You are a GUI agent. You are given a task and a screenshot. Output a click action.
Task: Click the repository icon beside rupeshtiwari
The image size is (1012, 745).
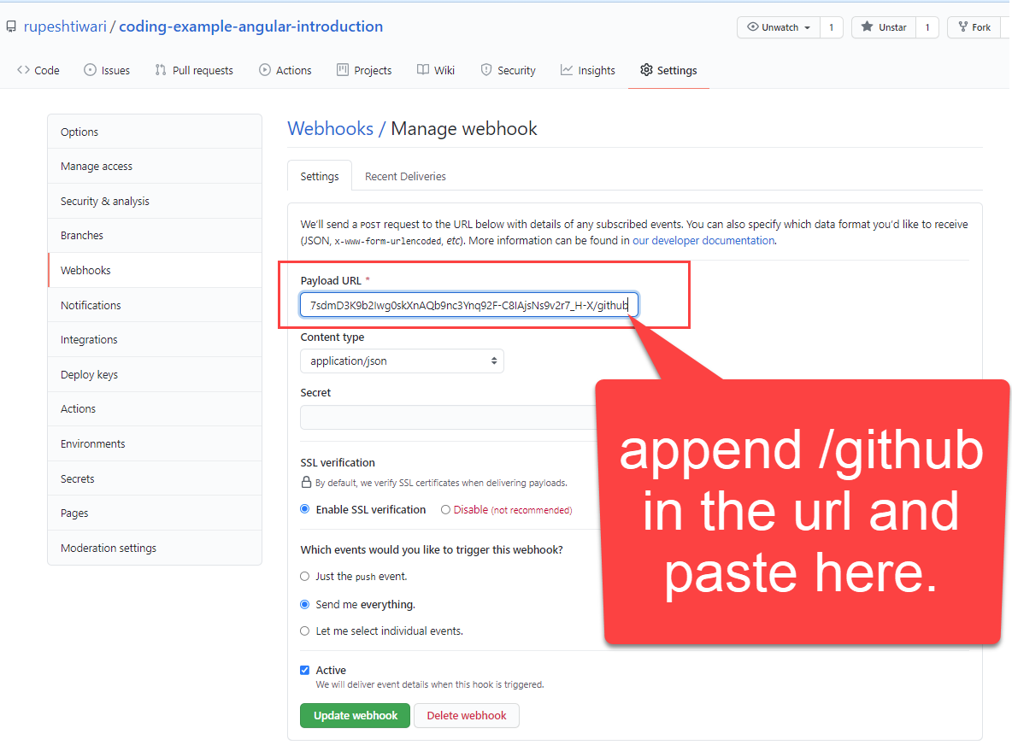[x=11, y=26]
